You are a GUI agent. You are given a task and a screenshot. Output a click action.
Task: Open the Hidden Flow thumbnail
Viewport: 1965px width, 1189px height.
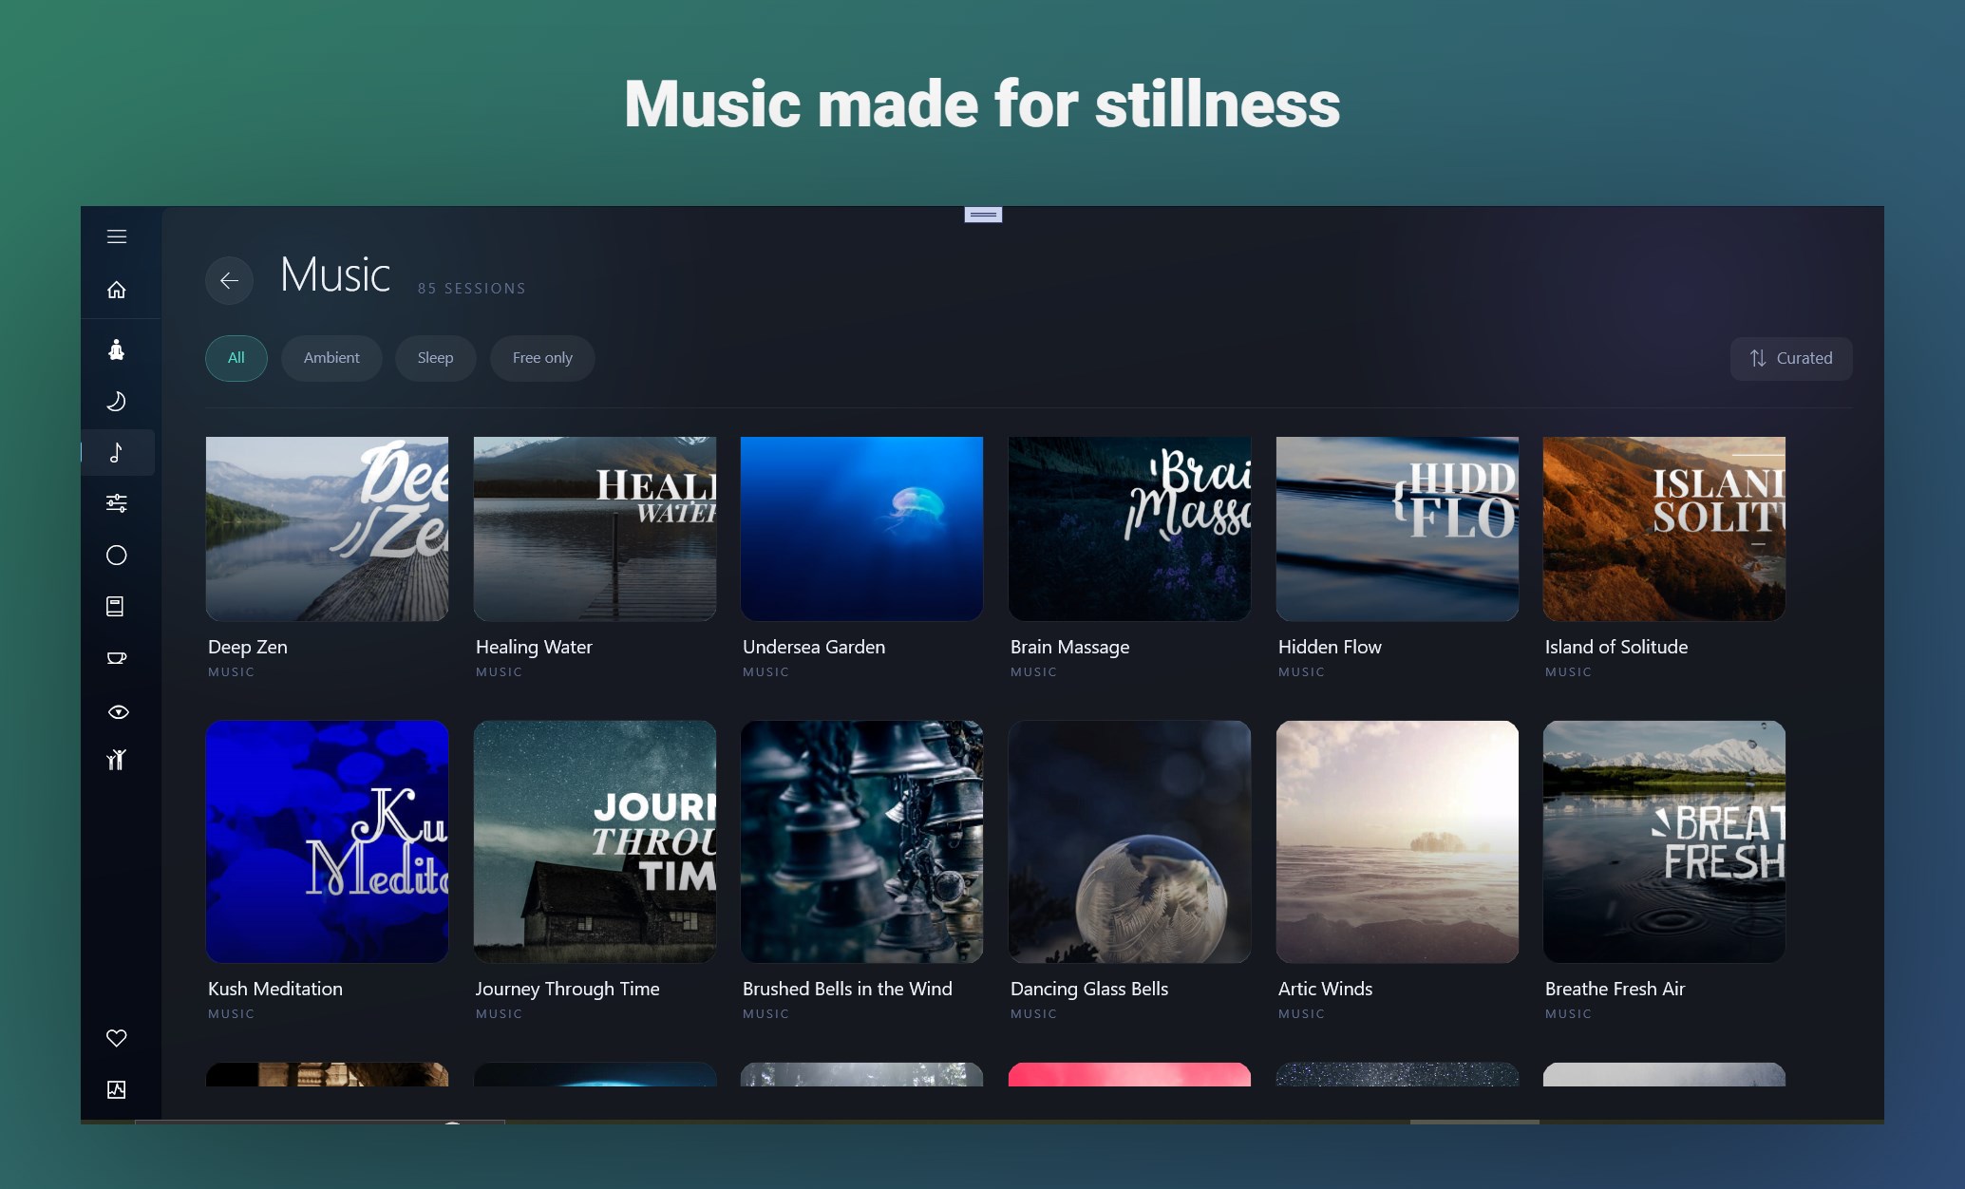coord(1397,529)
